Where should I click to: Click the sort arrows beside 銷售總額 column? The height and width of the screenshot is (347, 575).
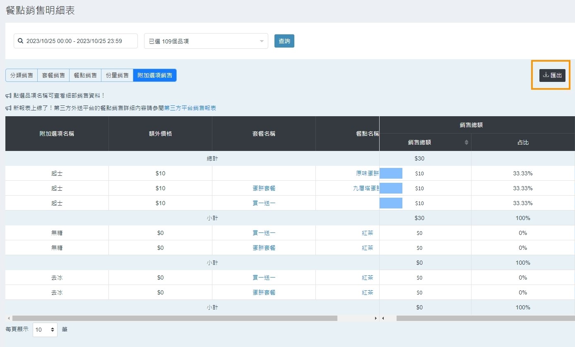(x=467, y=142)
